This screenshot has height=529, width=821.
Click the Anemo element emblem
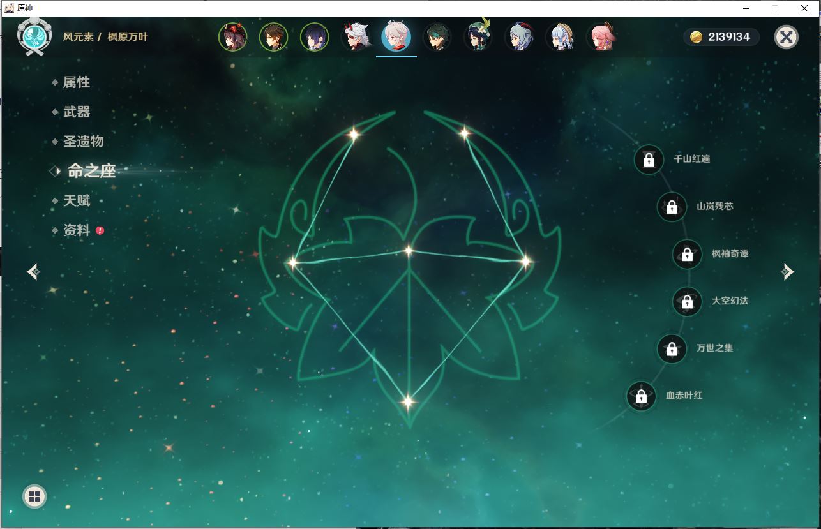point(34,36)
